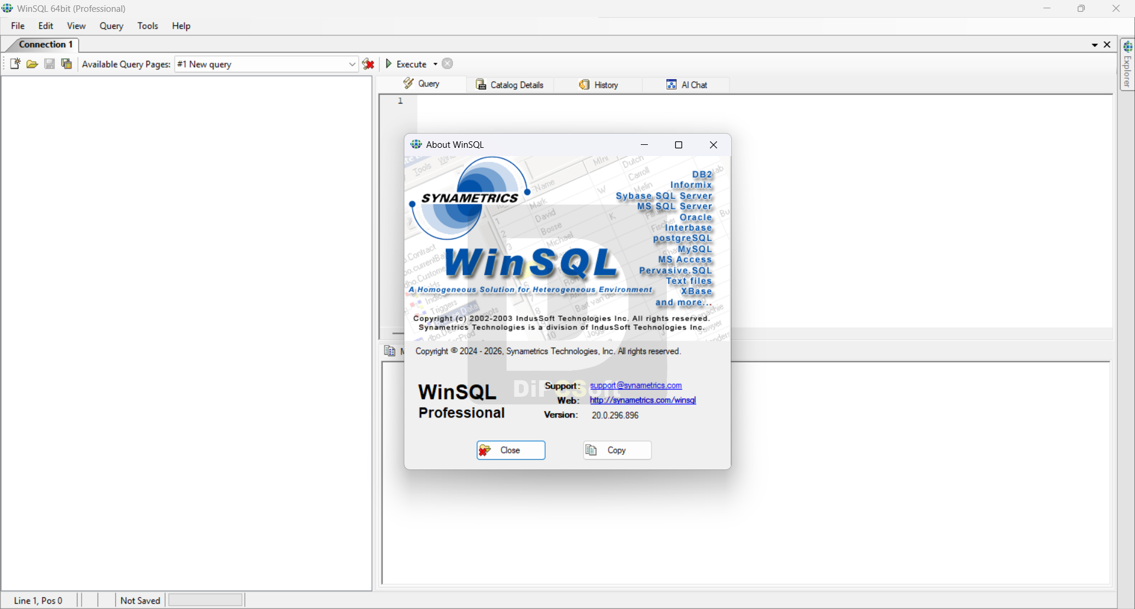The image size is (1135, 609).
Task: Switch to the Query tab
Action: click(x=421, y=84)
